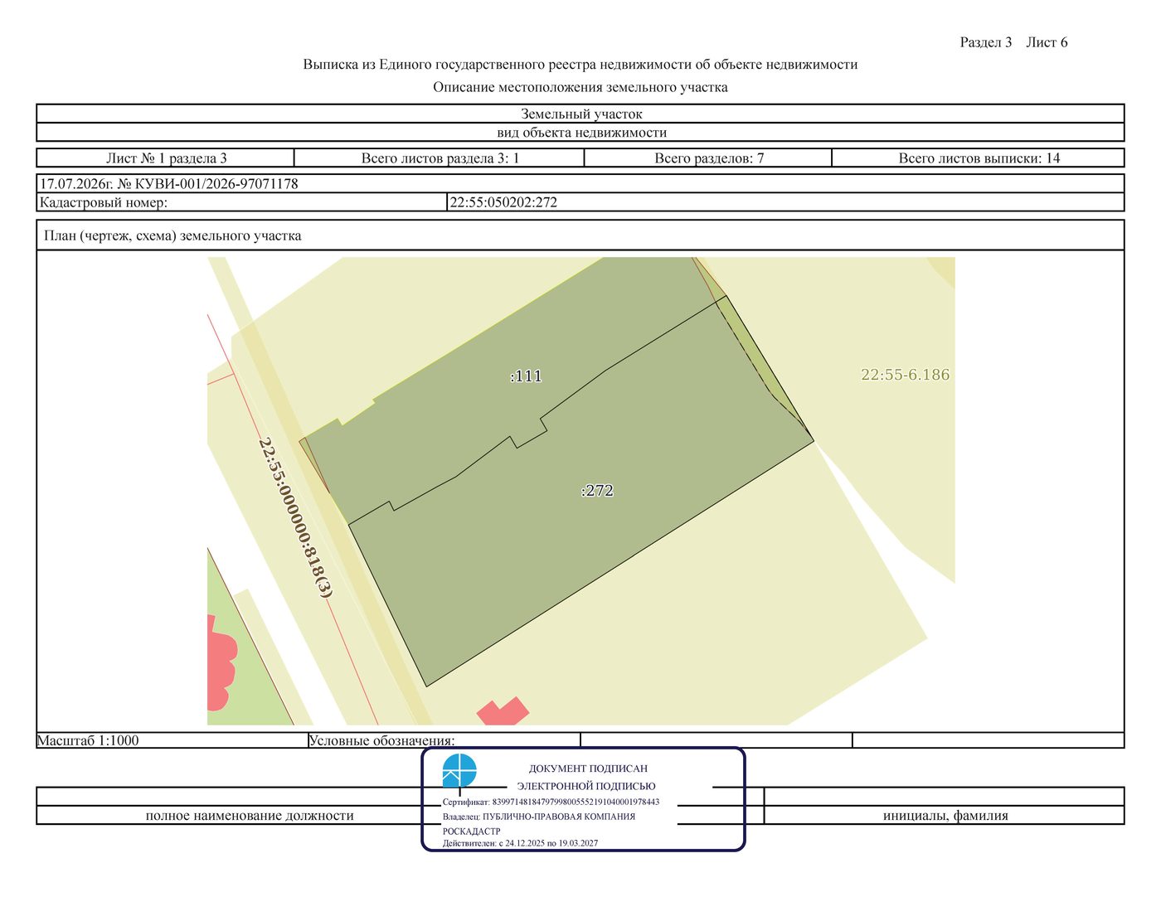
Task: Click 'Раздел 3' in page header
Action: pyautogui.click(x=986, y=42)
